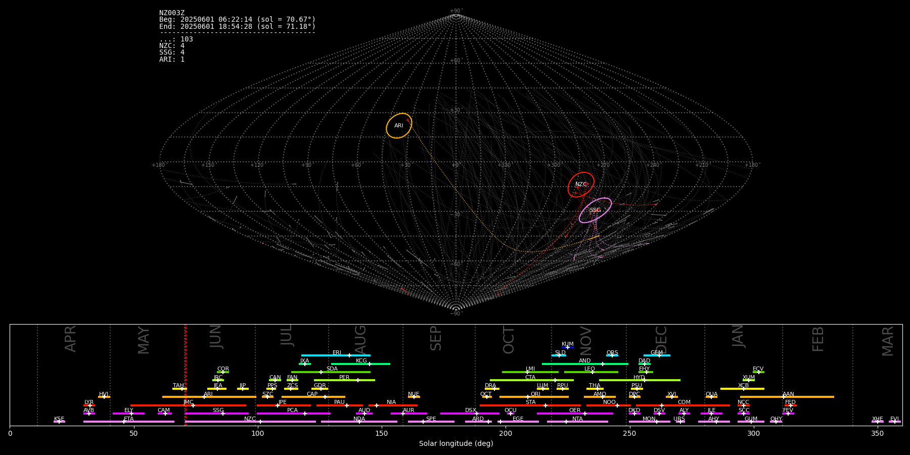
Task: Click the 'Beg: 20250601 06:22:14' line
Action: click(x=237, y=20)
